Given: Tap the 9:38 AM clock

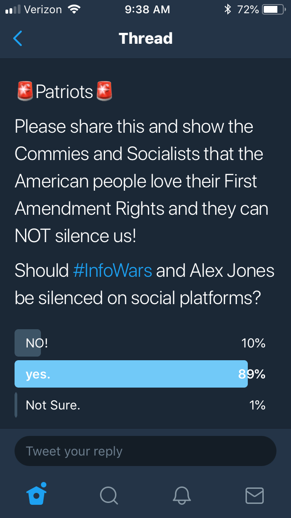Looking at the screenshot, I should (147, 10).
